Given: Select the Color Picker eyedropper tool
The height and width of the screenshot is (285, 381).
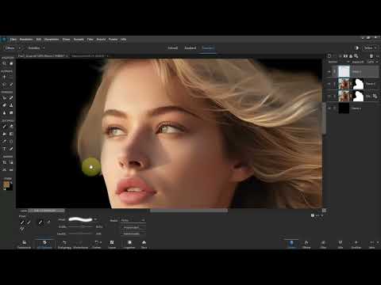Looking at the screenshot, I should coord(4,141).
